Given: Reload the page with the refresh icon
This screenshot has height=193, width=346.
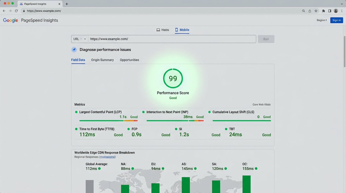Looking at the screenshot, I should 16,11.
